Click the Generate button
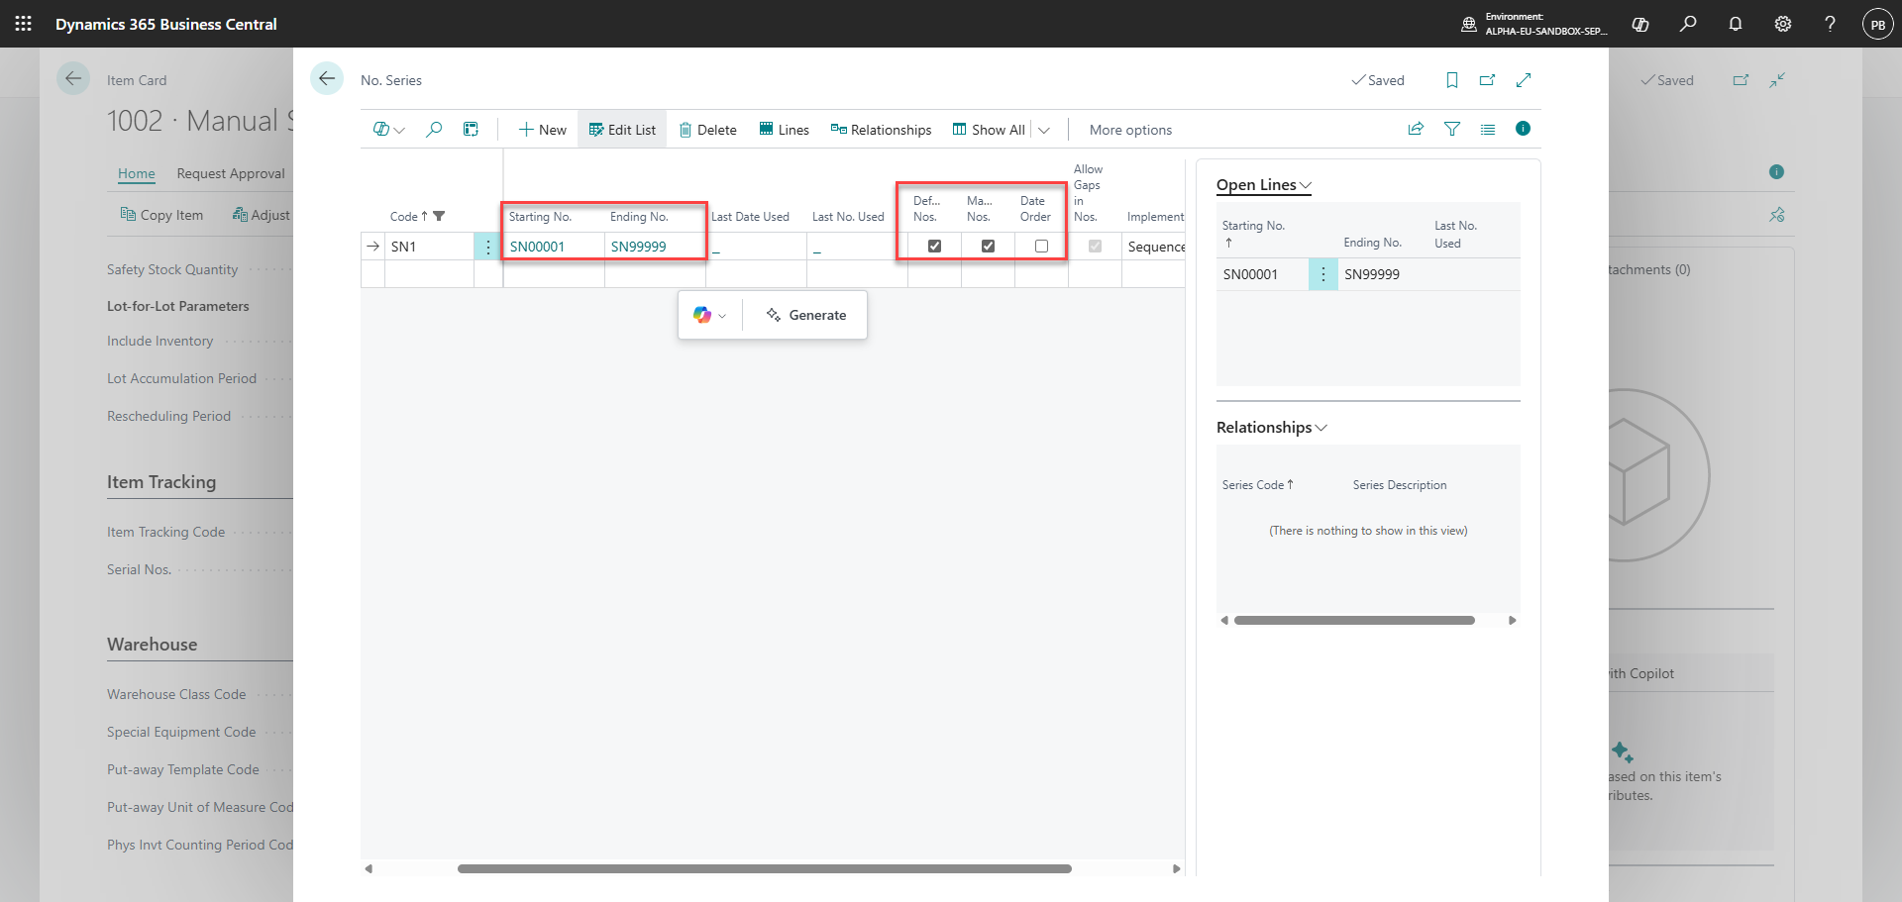 point(806,315)
